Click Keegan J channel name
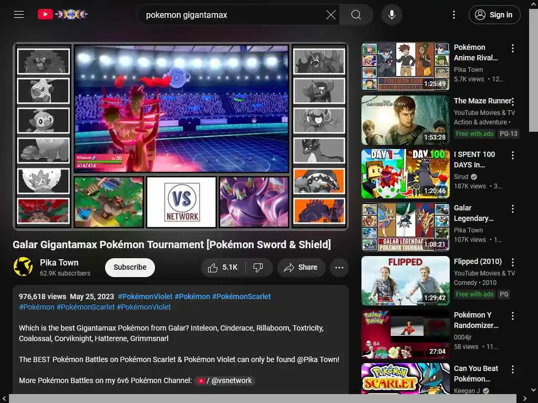538x403 pixels. (x=467, y=390)
